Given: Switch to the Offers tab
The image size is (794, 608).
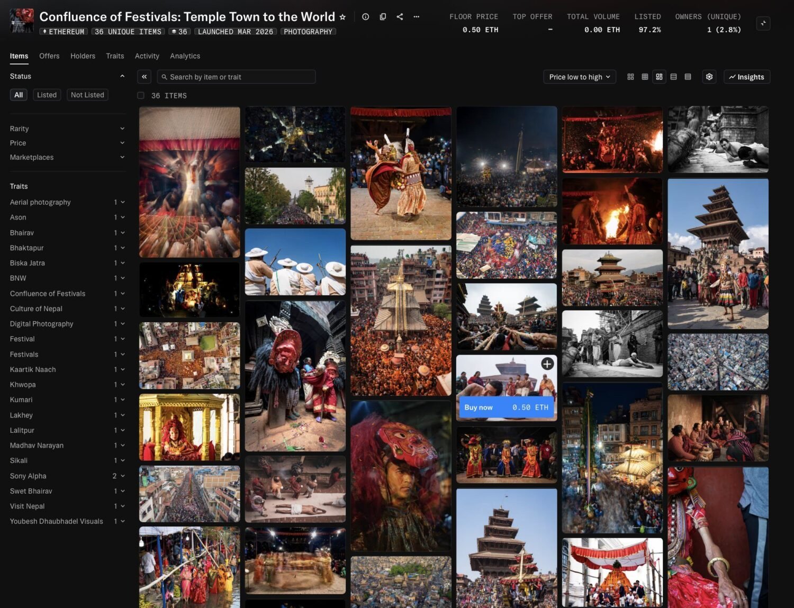Looking at the screenshot, I should 49,56.
